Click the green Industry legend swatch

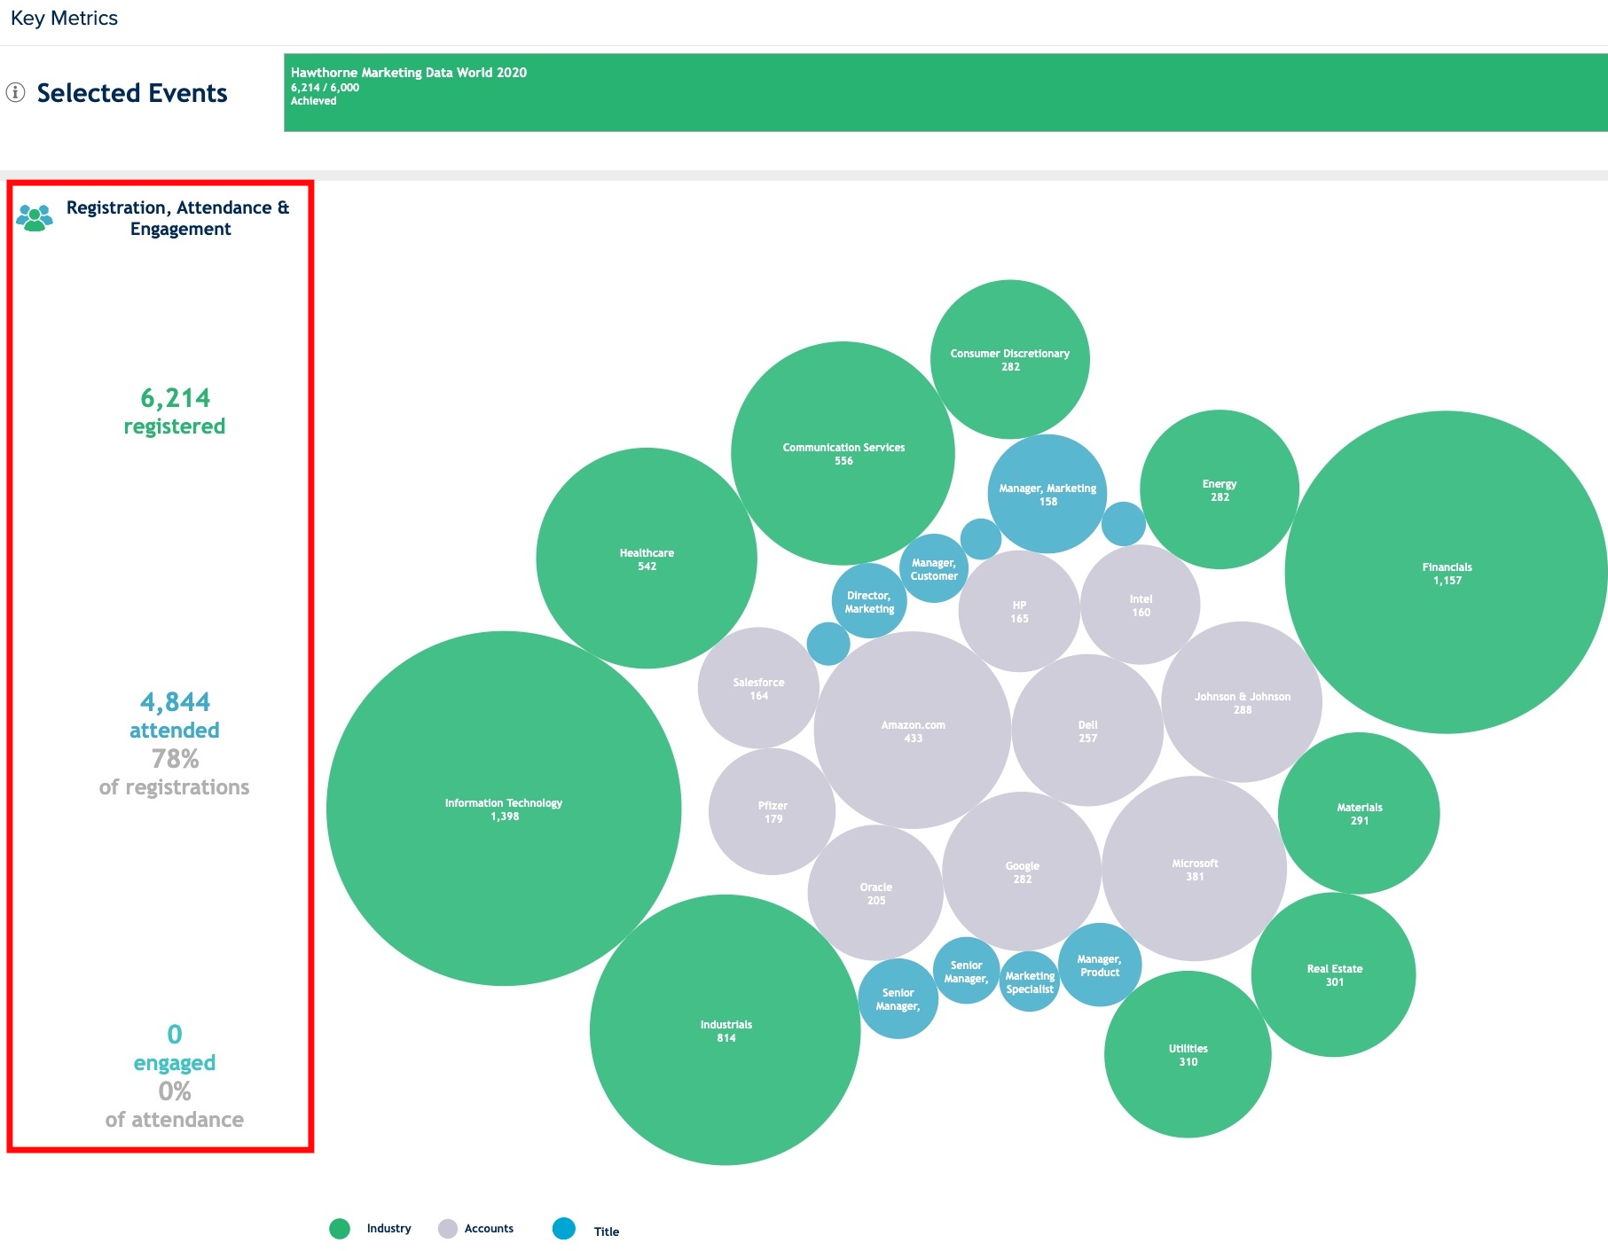tap(340, 1228)
